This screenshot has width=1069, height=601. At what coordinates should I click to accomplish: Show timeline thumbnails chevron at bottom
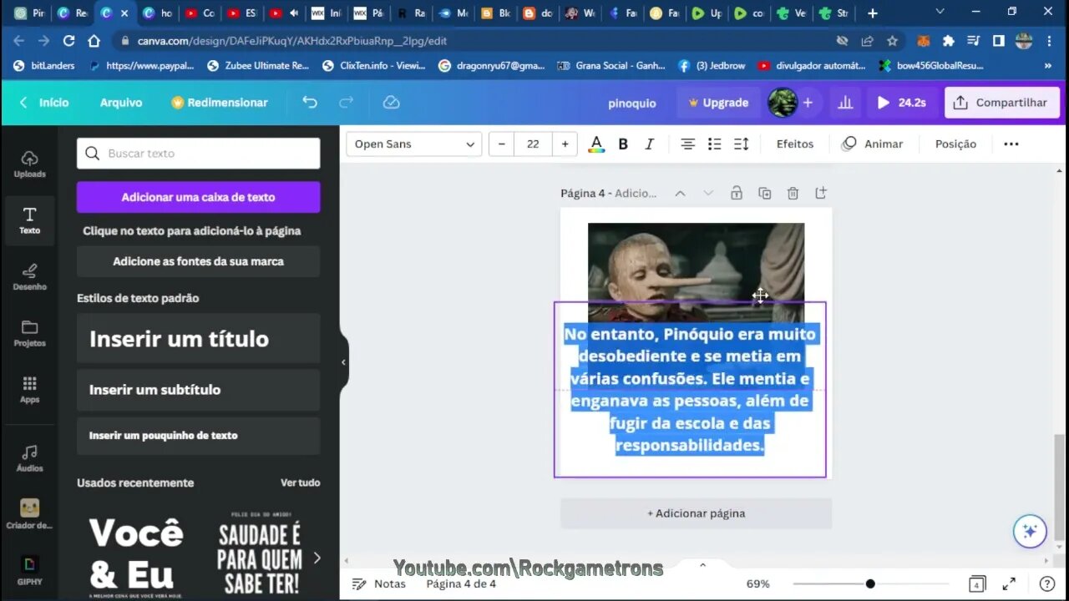(702, 565)
